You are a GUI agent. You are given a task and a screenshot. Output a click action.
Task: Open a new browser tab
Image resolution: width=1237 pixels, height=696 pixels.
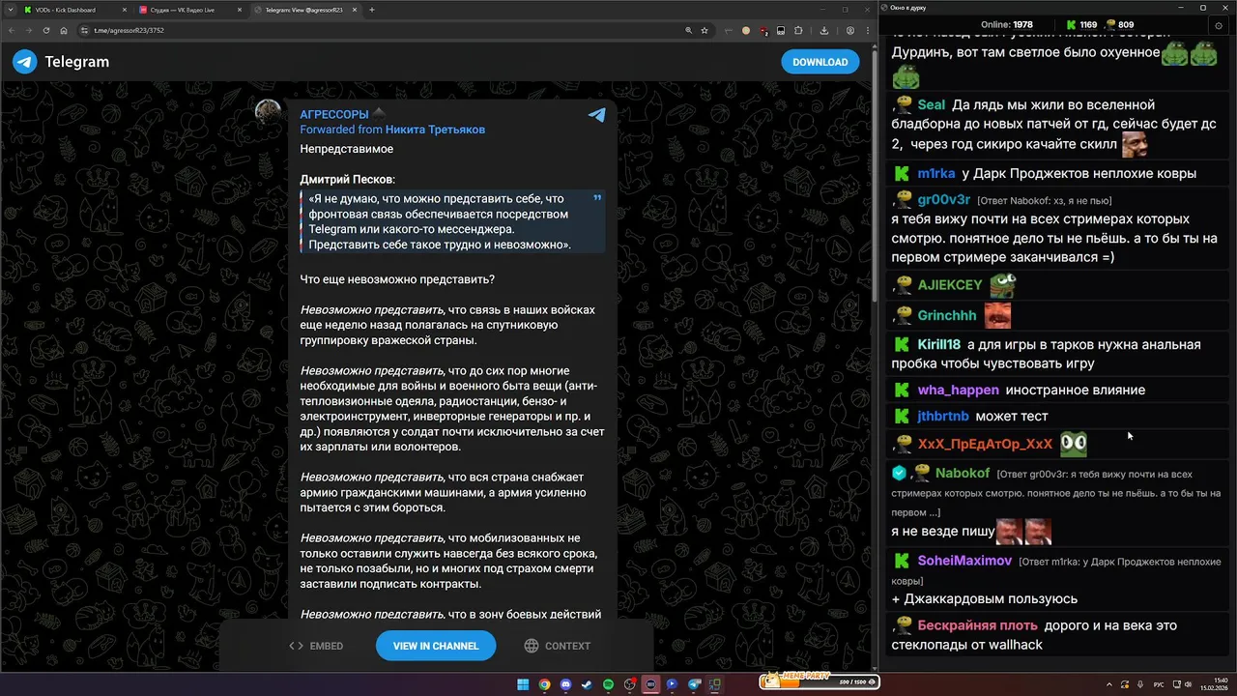coord(373,10)
